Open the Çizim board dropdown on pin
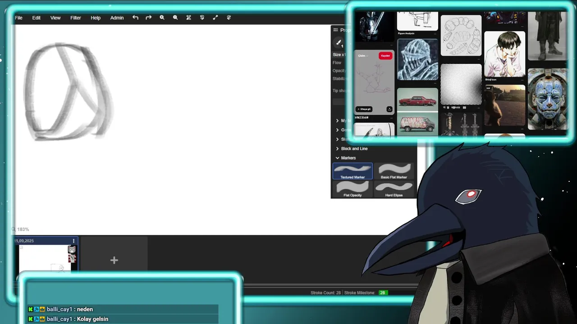 363,56
